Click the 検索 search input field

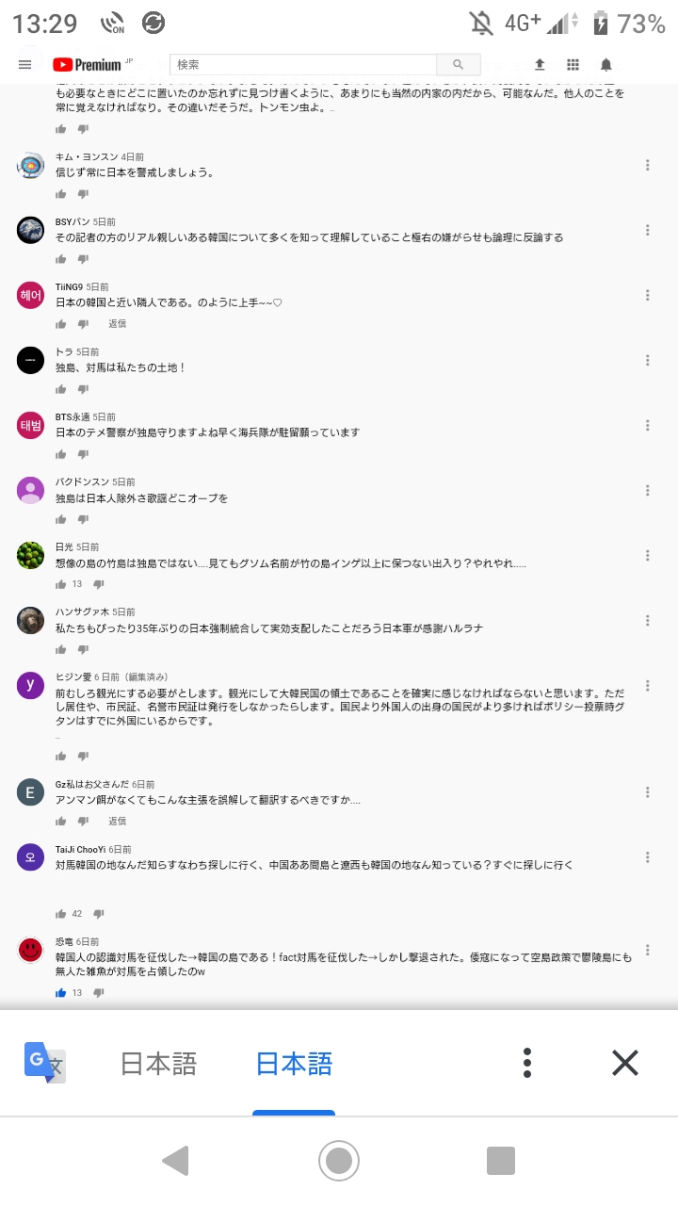click(x=303, y=65)
